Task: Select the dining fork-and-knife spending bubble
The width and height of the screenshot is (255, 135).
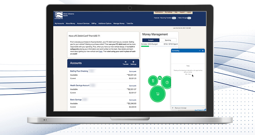Action: pos(153,81)
